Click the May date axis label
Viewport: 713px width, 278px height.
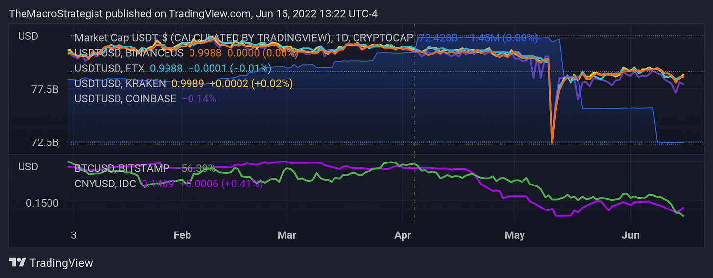(515, 235)
